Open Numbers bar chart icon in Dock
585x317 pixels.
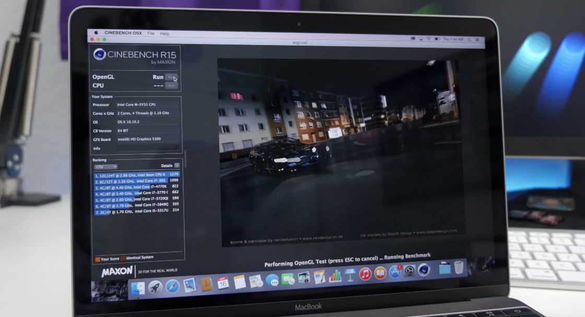(335, 276)
